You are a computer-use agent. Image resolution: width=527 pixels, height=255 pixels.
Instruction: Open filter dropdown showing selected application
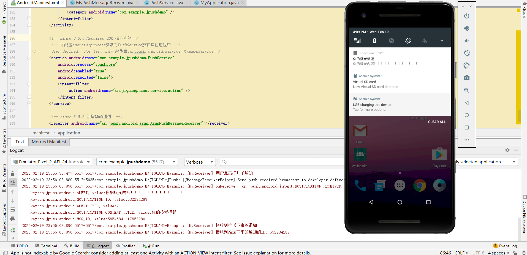pos(486,162)
